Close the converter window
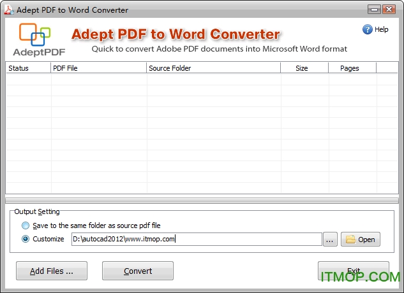 (389, 10)
